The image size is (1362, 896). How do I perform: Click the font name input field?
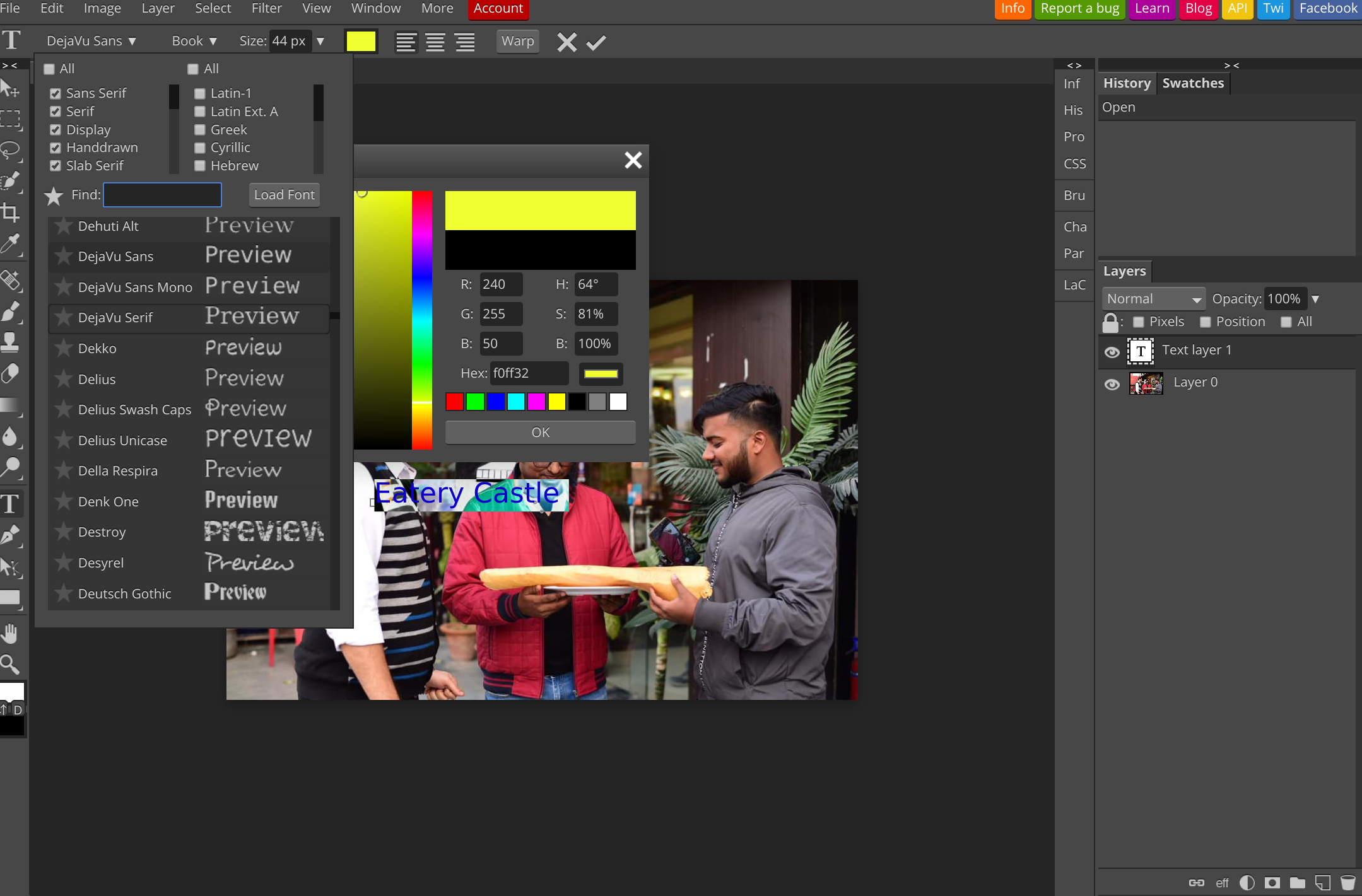pos(87,40)
